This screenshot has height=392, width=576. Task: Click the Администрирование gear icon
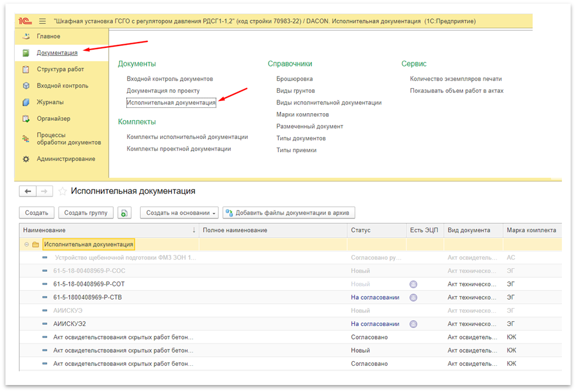click(26, 159)
